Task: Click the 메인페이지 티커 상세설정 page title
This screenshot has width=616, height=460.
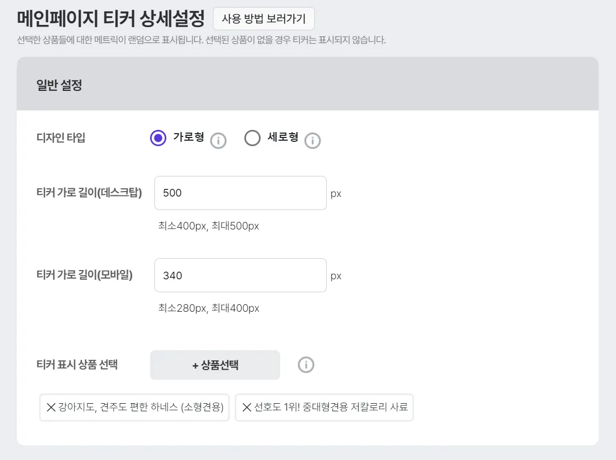Action: [x=111, y=19]
